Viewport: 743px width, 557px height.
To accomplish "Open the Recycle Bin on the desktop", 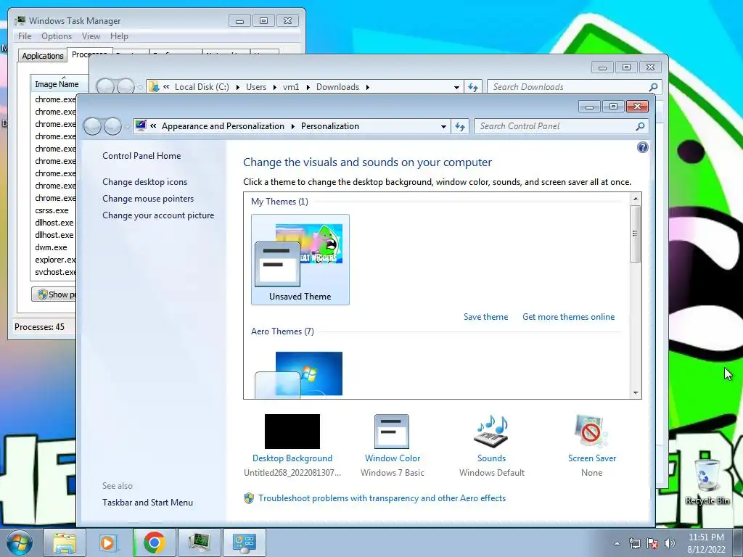I will click(x=707, y=481).
